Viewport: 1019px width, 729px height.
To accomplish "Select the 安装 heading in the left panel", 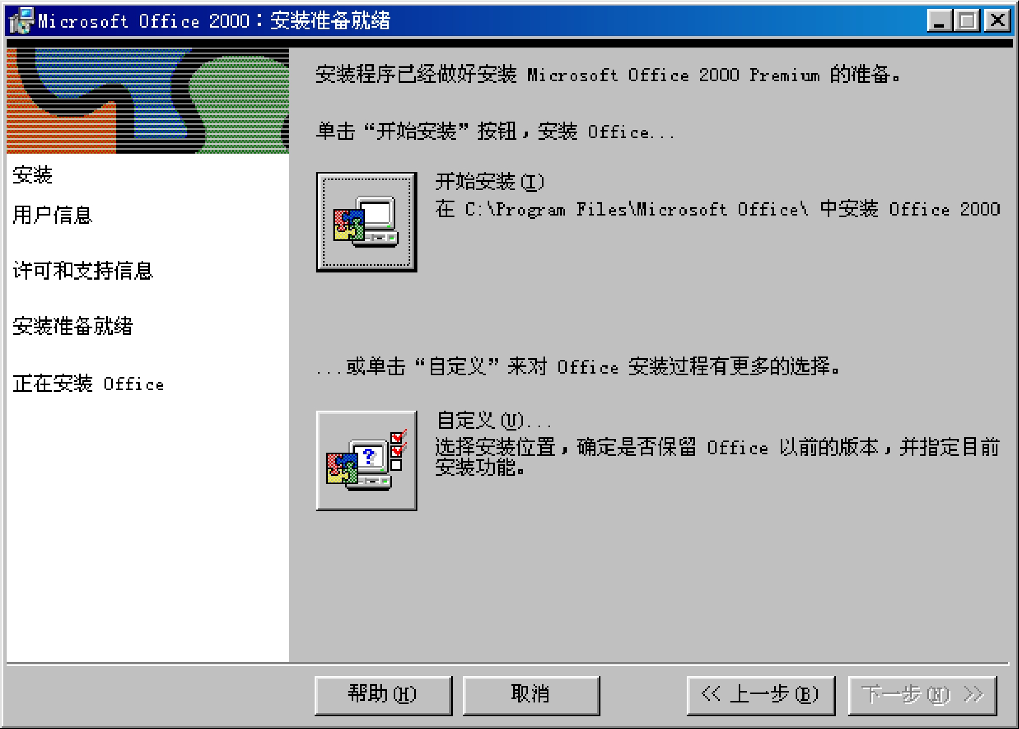I will pyautogui.click(x=33, y=175).
